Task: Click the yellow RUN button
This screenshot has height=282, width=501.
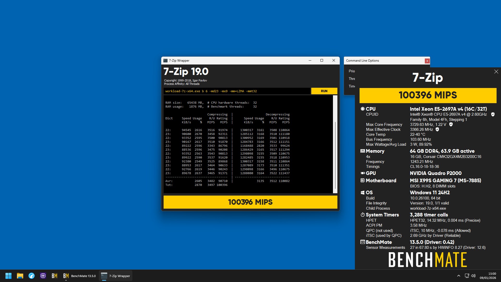Action: click(324, 91)
